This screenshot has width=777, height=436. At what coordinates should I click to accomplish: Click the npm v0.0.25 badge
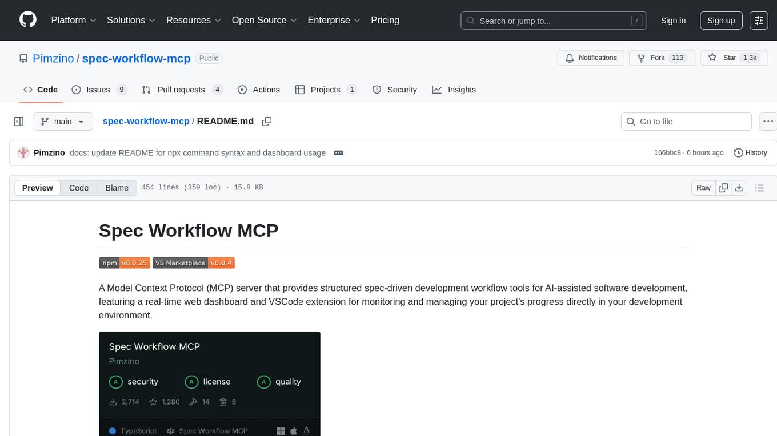pyautogui.click(x=125, y=263)
